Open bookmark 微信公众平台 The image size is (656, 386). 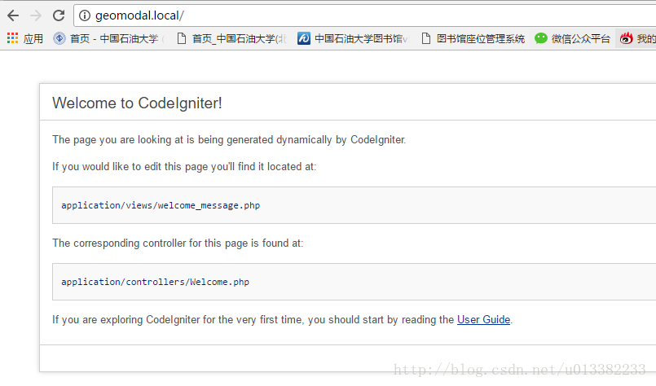click(581, 39)
